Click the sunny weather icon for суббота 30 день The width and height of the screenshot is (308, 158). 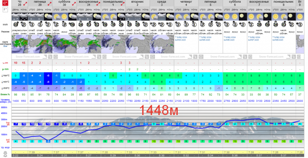tap(64, 17)
